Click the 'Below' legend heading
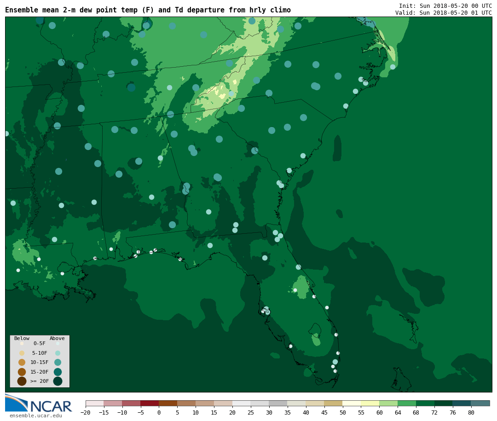 22,338
